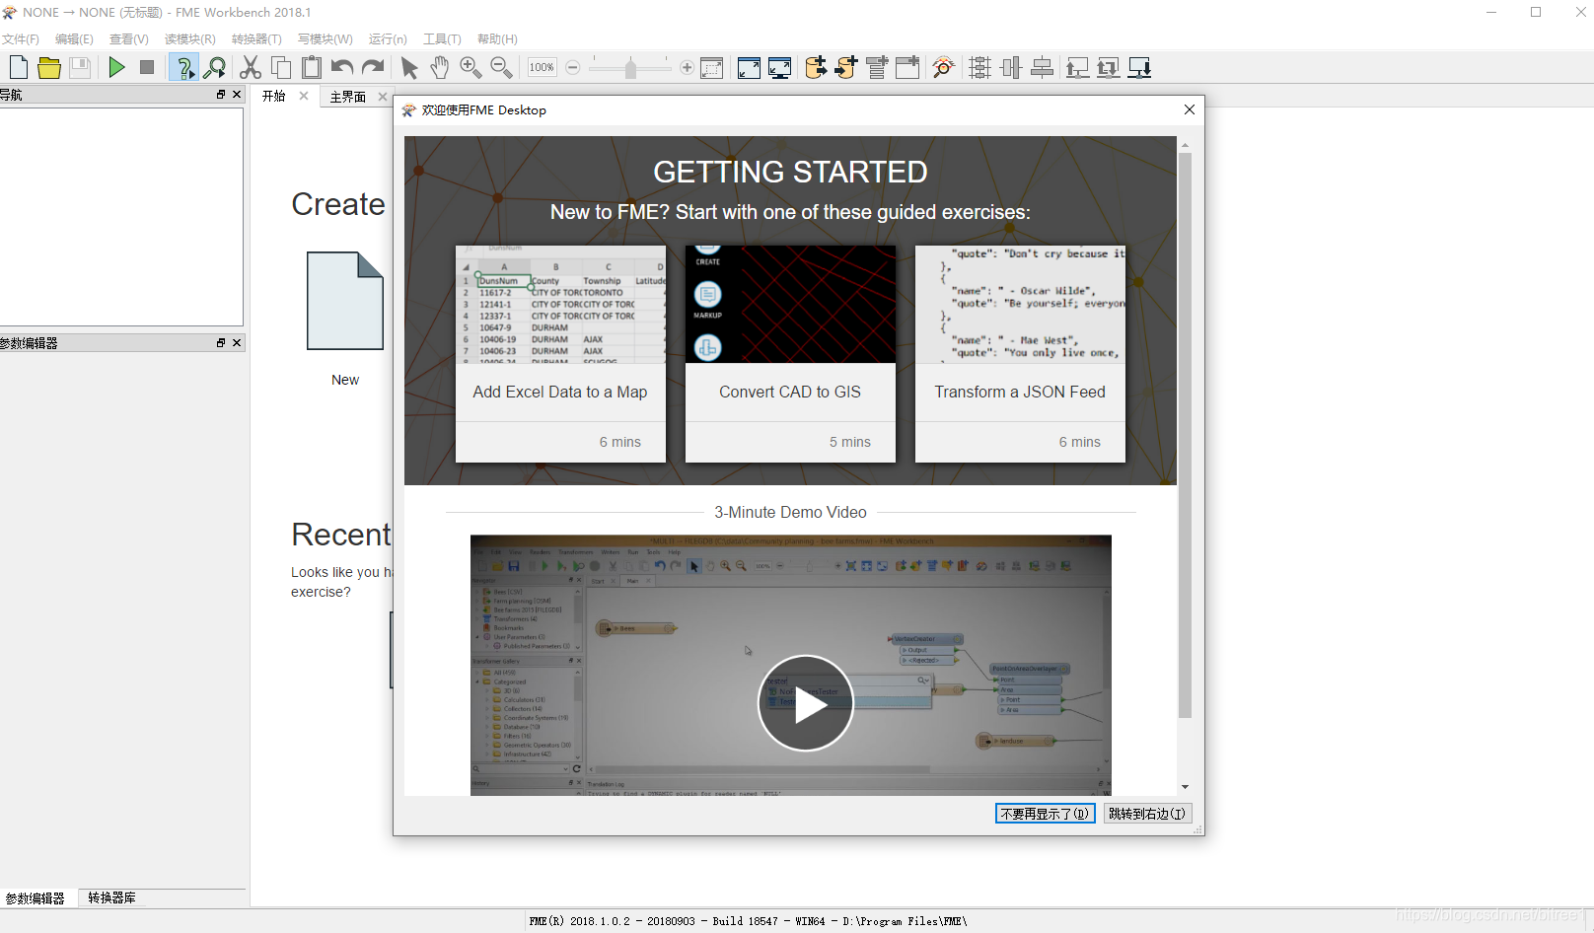Viewport: 1594px width, 933px height.
Task: Open the Add Excel Data to a Map exercise
Action: coord(560,354)
